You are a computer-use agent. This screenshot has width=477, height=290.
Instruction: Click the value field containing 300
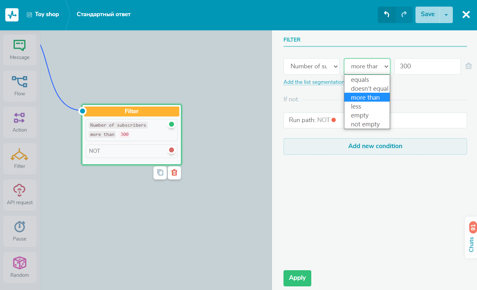pos(427,66)
